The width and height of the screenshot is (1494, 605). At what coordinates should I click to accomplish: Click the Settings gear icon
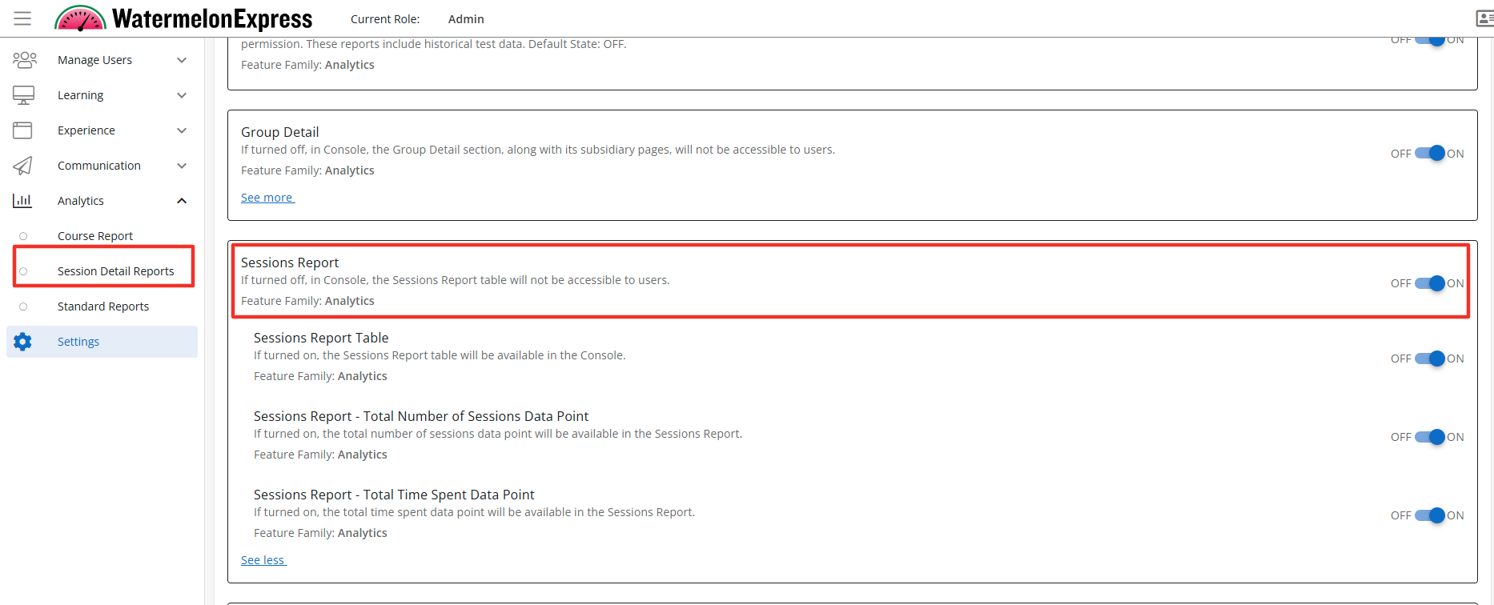[x=22, y=342]
